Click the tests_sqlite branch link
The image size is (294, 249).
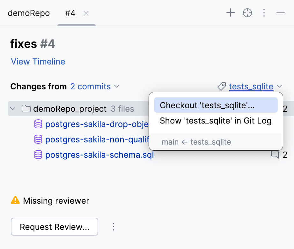point(251,87)
